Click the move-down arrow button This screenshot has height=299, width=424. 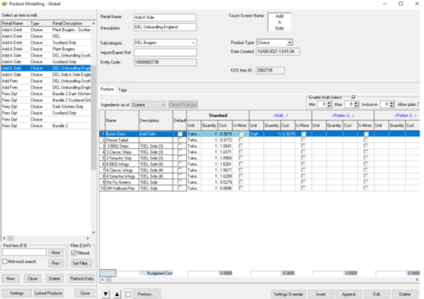pyautogui.click(x=106, y=294)
